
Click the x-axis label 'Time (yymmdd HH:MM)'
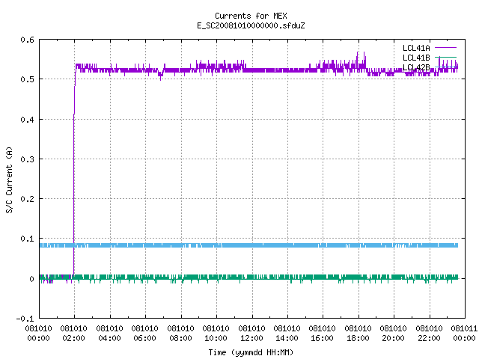[x=251, y=352]
